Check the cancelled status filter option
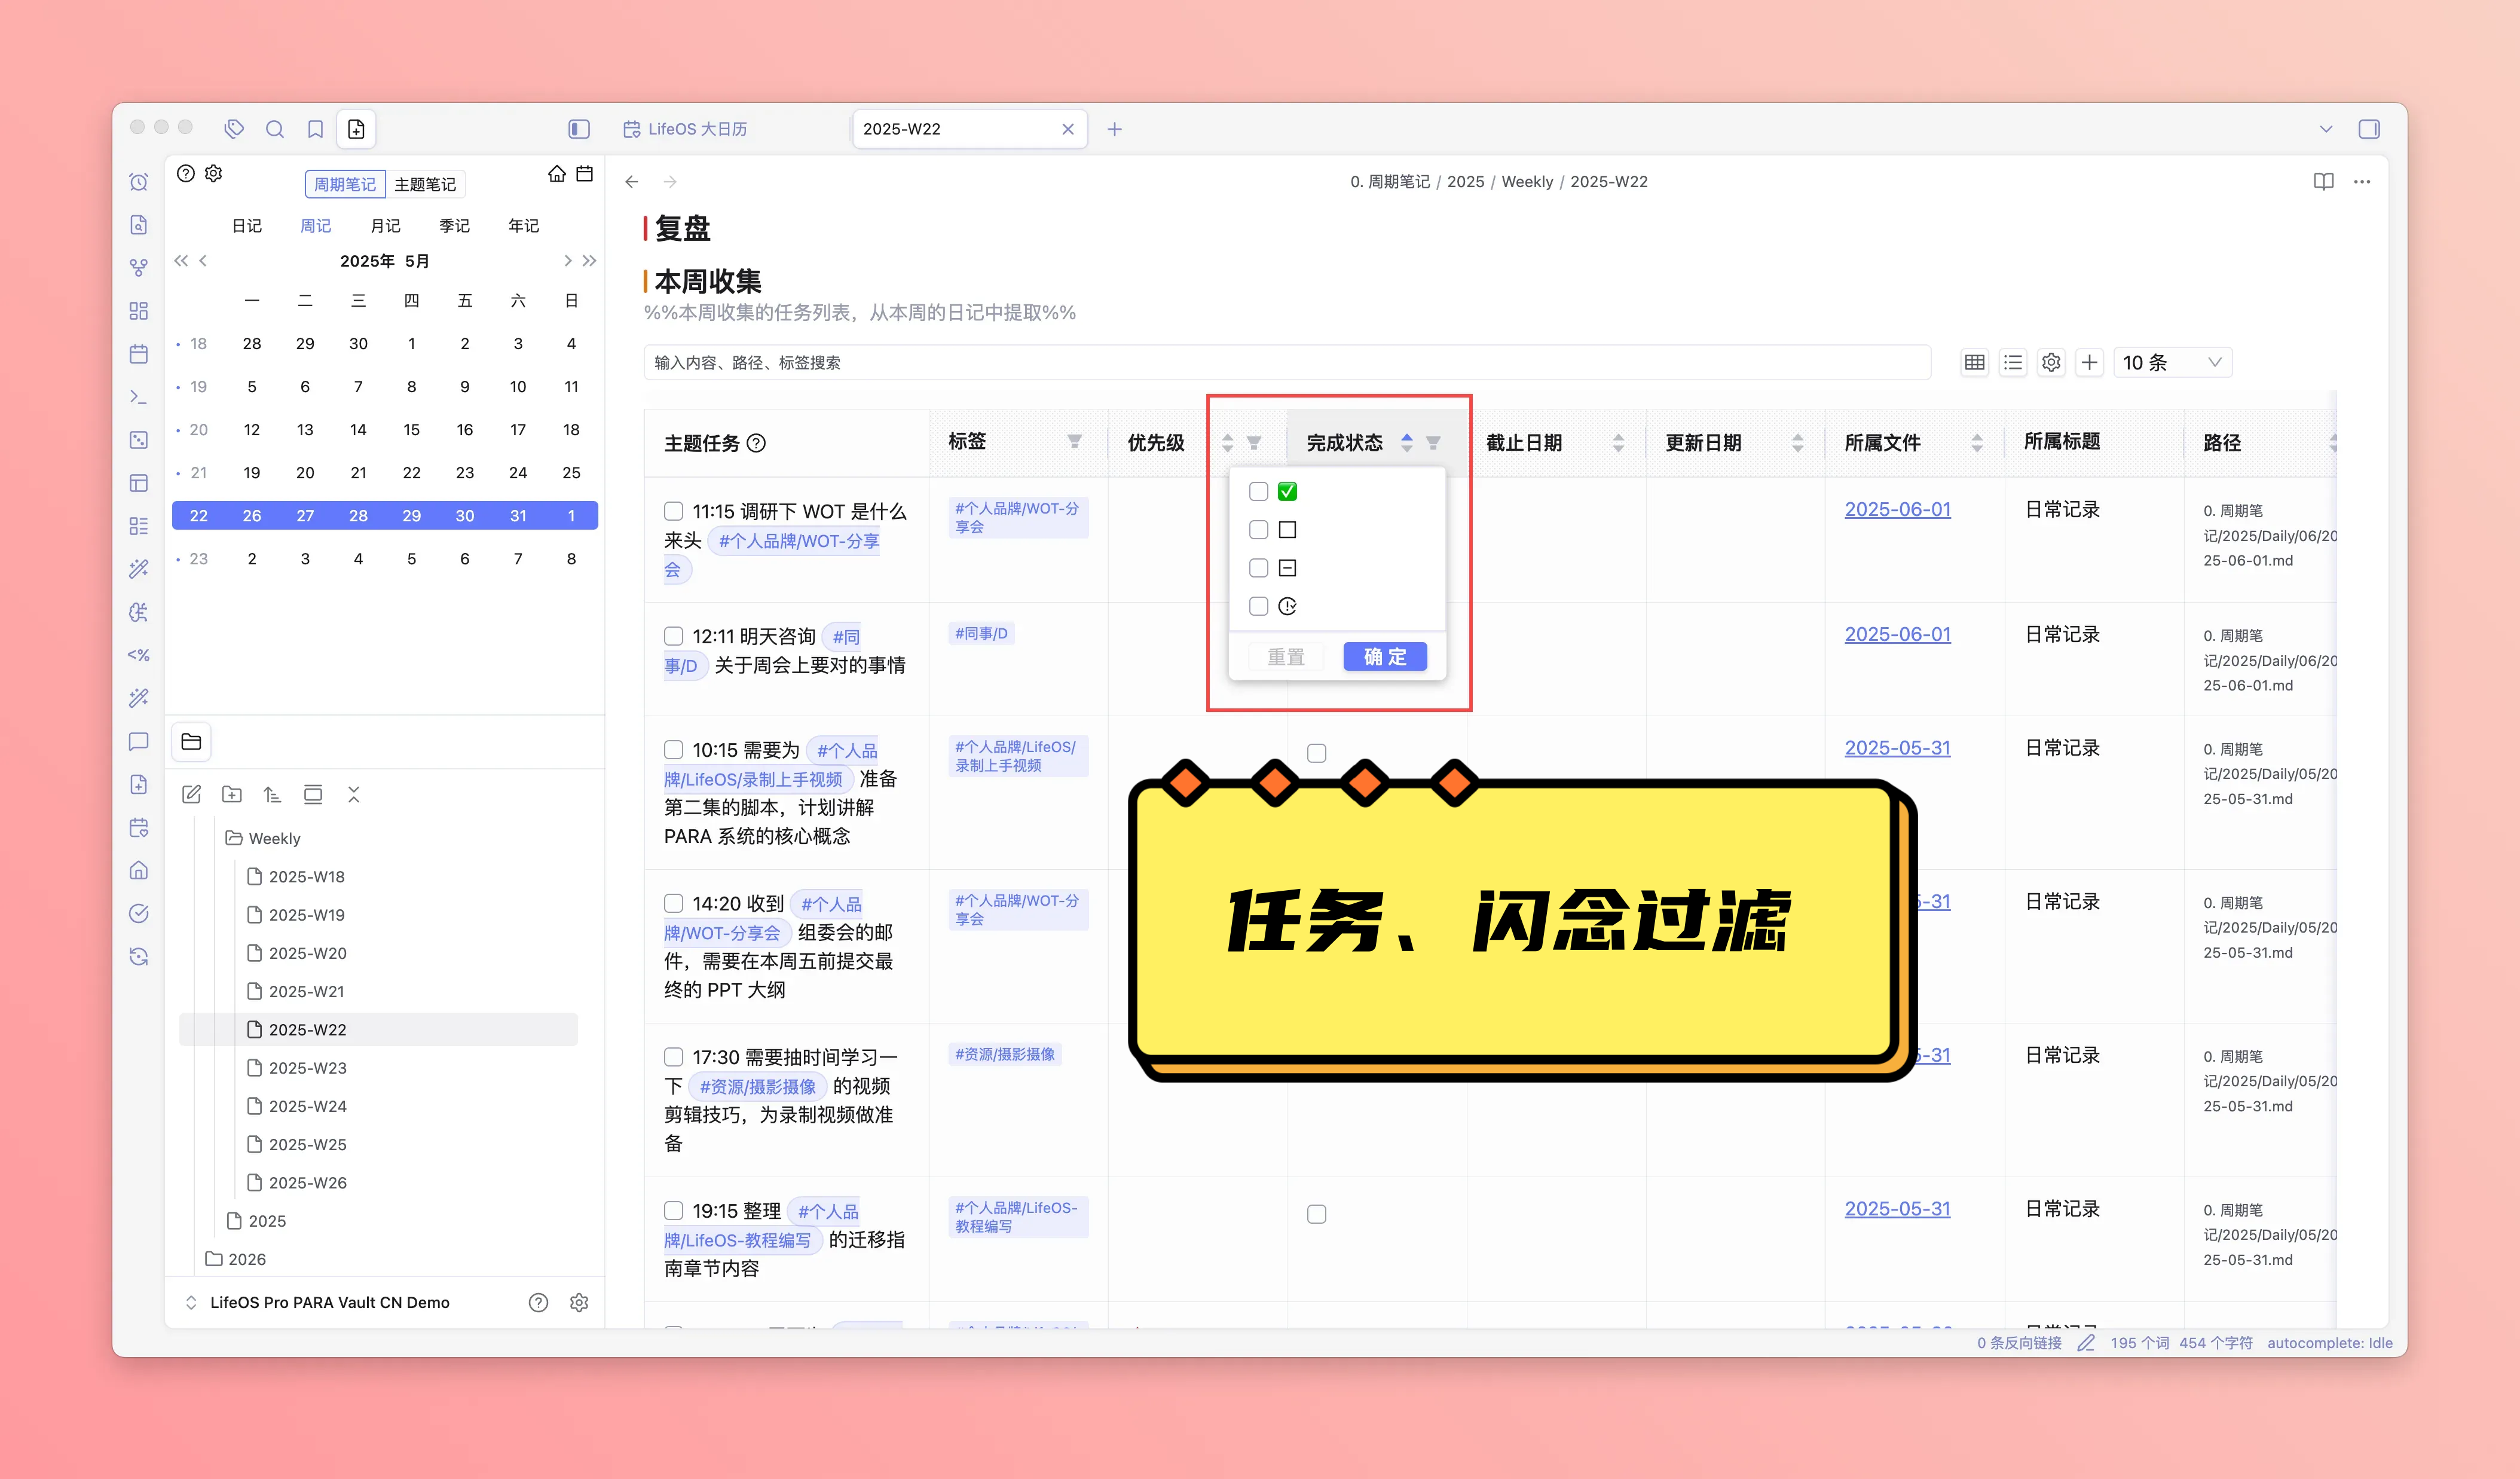 [1258, 568]
